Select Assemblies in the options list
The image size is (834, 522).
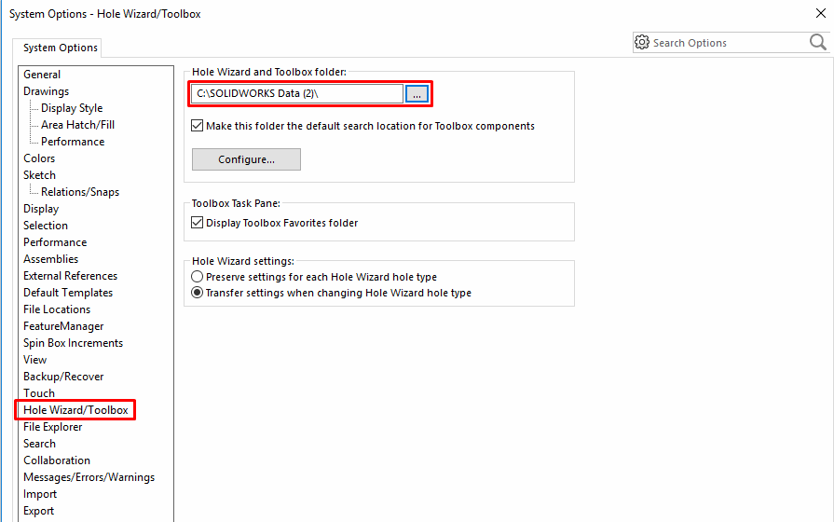coord(51,258)
